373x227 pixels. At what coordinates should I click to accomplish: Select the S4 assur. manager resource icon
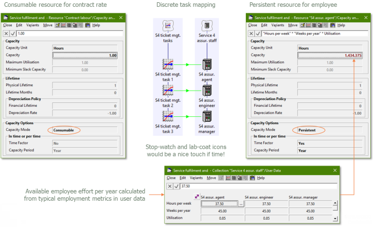206,116
